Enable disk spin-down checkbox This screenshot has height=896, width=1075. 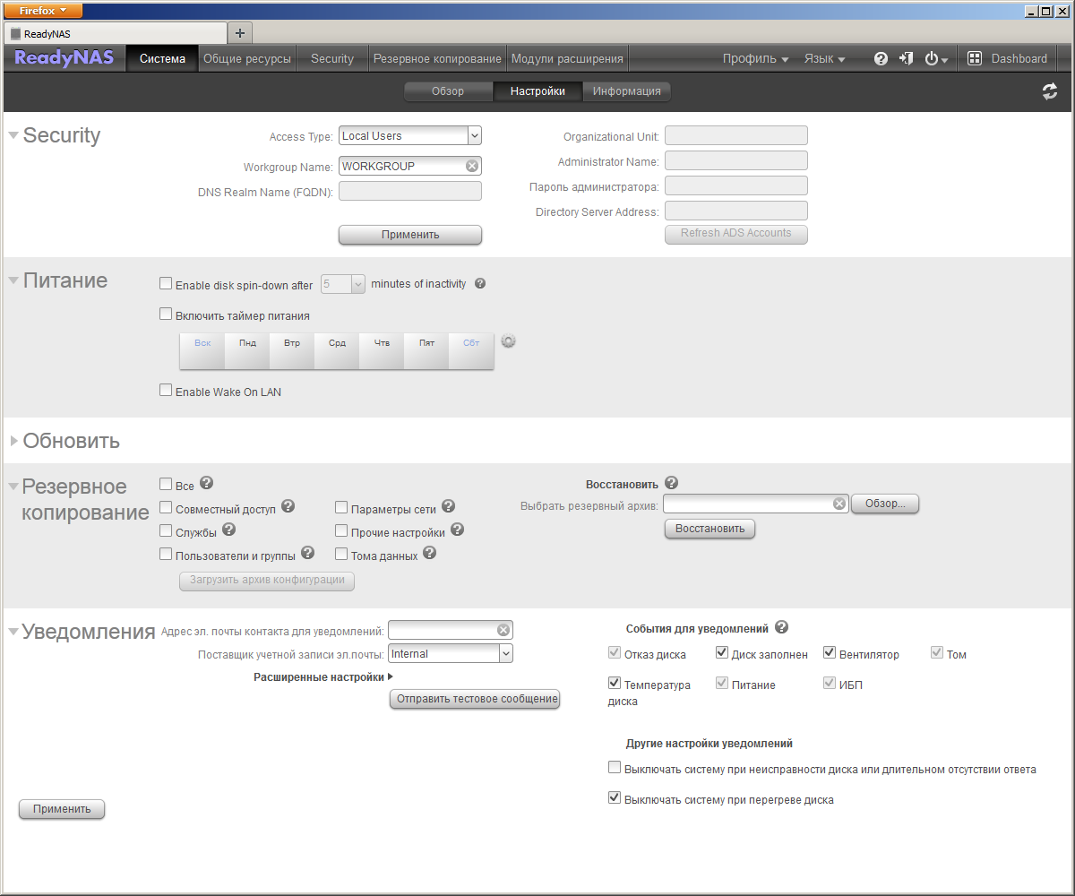(165, 283)
